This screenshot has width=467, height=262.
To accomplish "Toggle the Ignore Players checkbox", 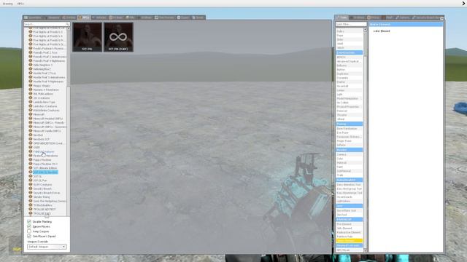I will point(29,226).
